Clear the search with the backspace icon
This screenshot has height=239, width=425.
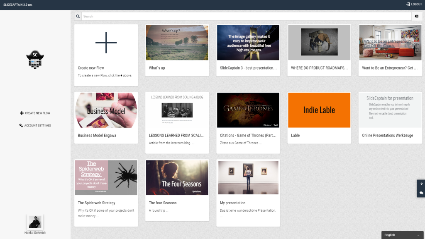[416, 17]
